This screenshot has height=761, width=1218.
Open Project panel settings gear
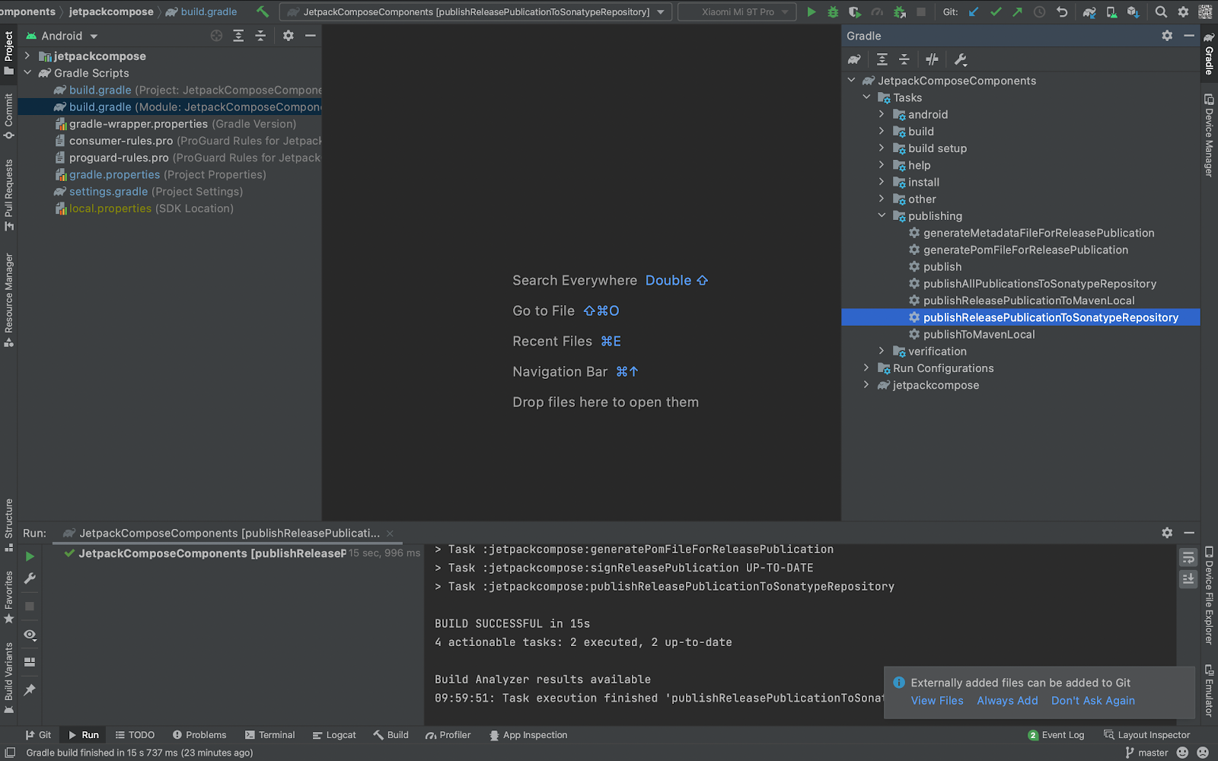(289, 36)
